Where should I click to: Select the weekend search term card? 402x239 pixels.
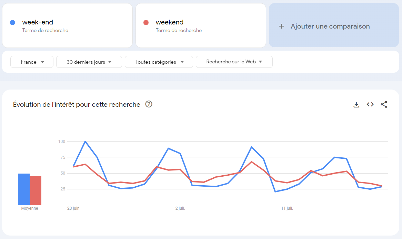(x=201, y=25)
